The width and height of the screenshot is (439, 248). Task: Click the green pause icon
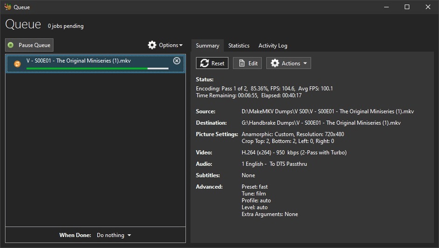click(11, 45)
